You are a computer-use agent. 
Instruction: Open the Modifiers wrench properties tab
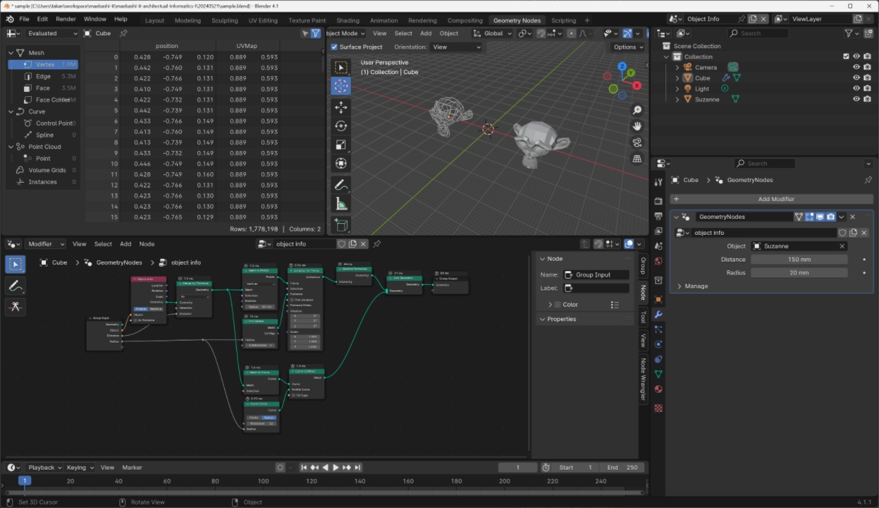tap(659, 314)
